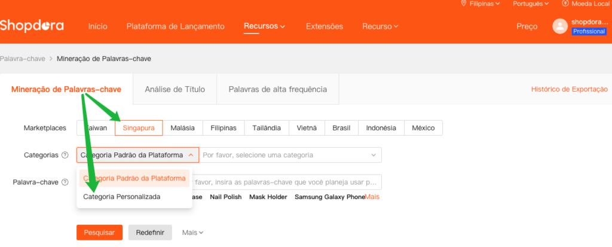Click the Palavra-chave input field
This screenshot has height=247, width=612.
pyautogui.click(x=287, y=182)
